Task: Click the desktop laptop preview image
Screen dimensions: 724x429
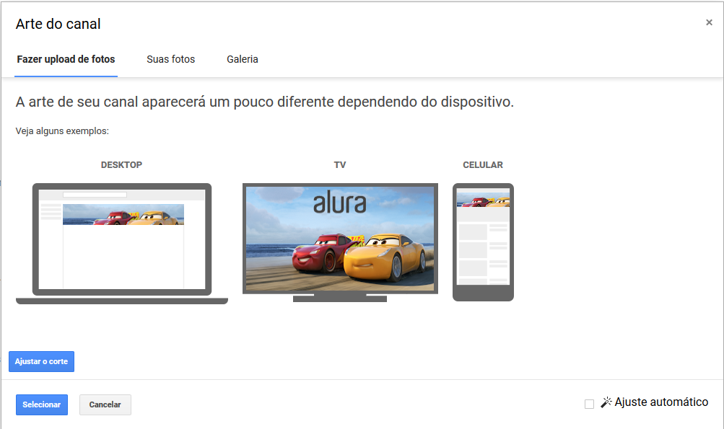Action: [122, 244]
